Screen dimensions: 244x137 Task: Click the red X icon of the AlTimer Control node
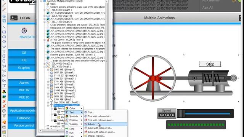click(x=48, y=40)
